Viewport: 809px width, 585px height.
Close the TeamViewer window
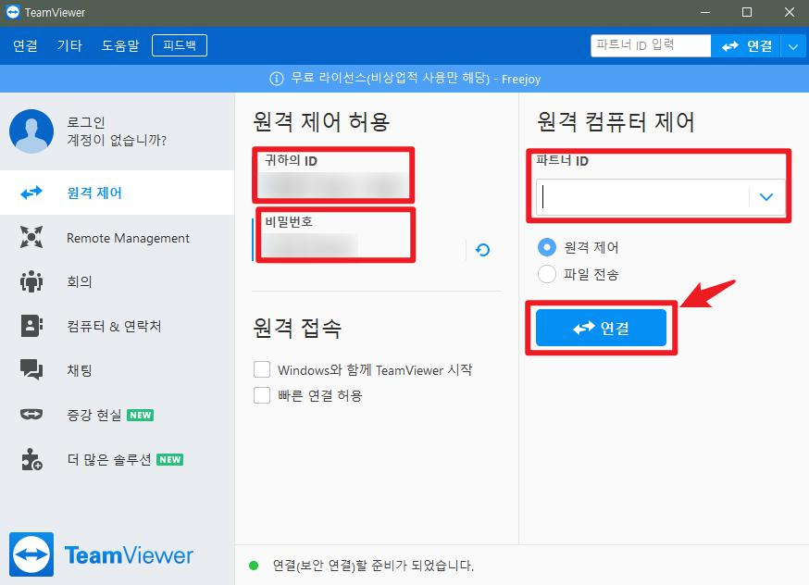pos(790,12)
